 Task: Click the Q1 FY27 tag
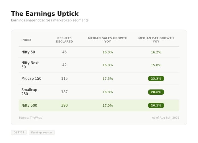coord(19,132)
